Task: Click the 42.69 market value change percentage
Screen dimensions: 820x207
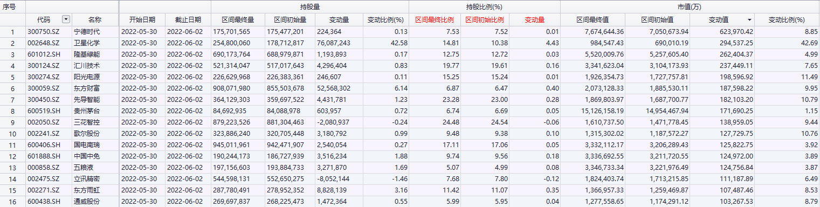Action: 810,43
